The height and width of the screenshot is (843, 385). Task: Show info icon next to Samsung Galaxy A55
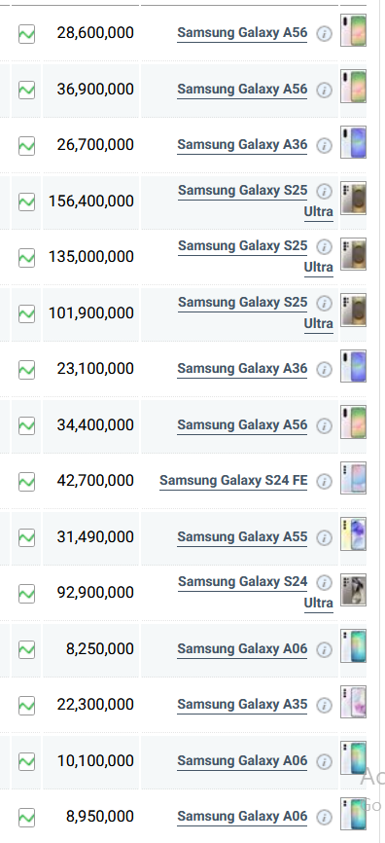click(324, 537)
